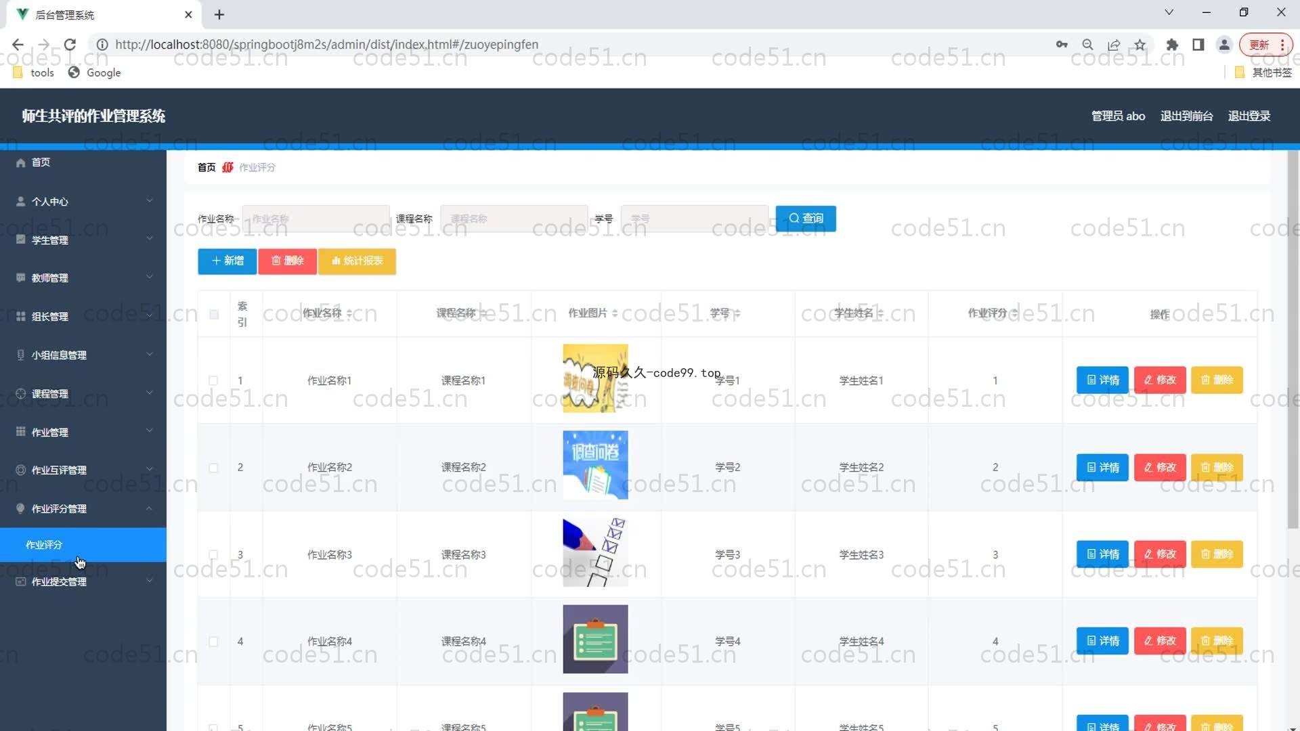The image size is (1300, 731).
Task: Click the blue 查询 search button
Action: [806, 219]
